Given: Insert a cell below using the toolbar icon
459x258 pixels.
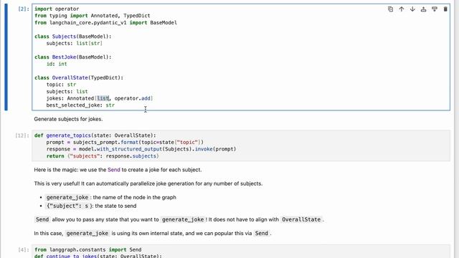Looking at the screenshot, I should 435,9.
